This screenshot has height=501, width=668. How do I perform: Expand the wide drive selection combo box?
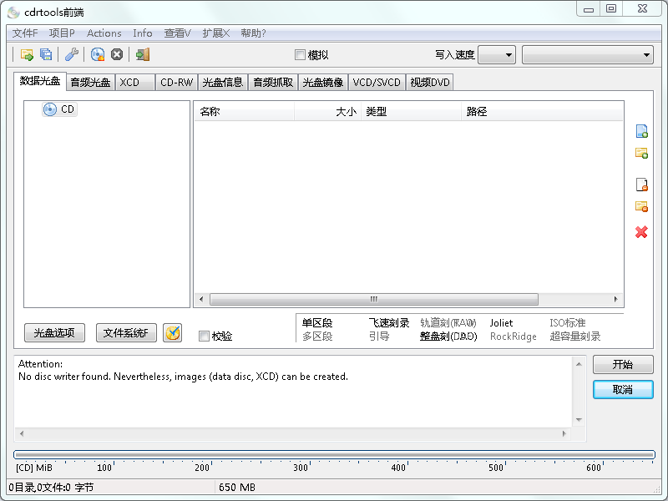click(x=587, y=55)
